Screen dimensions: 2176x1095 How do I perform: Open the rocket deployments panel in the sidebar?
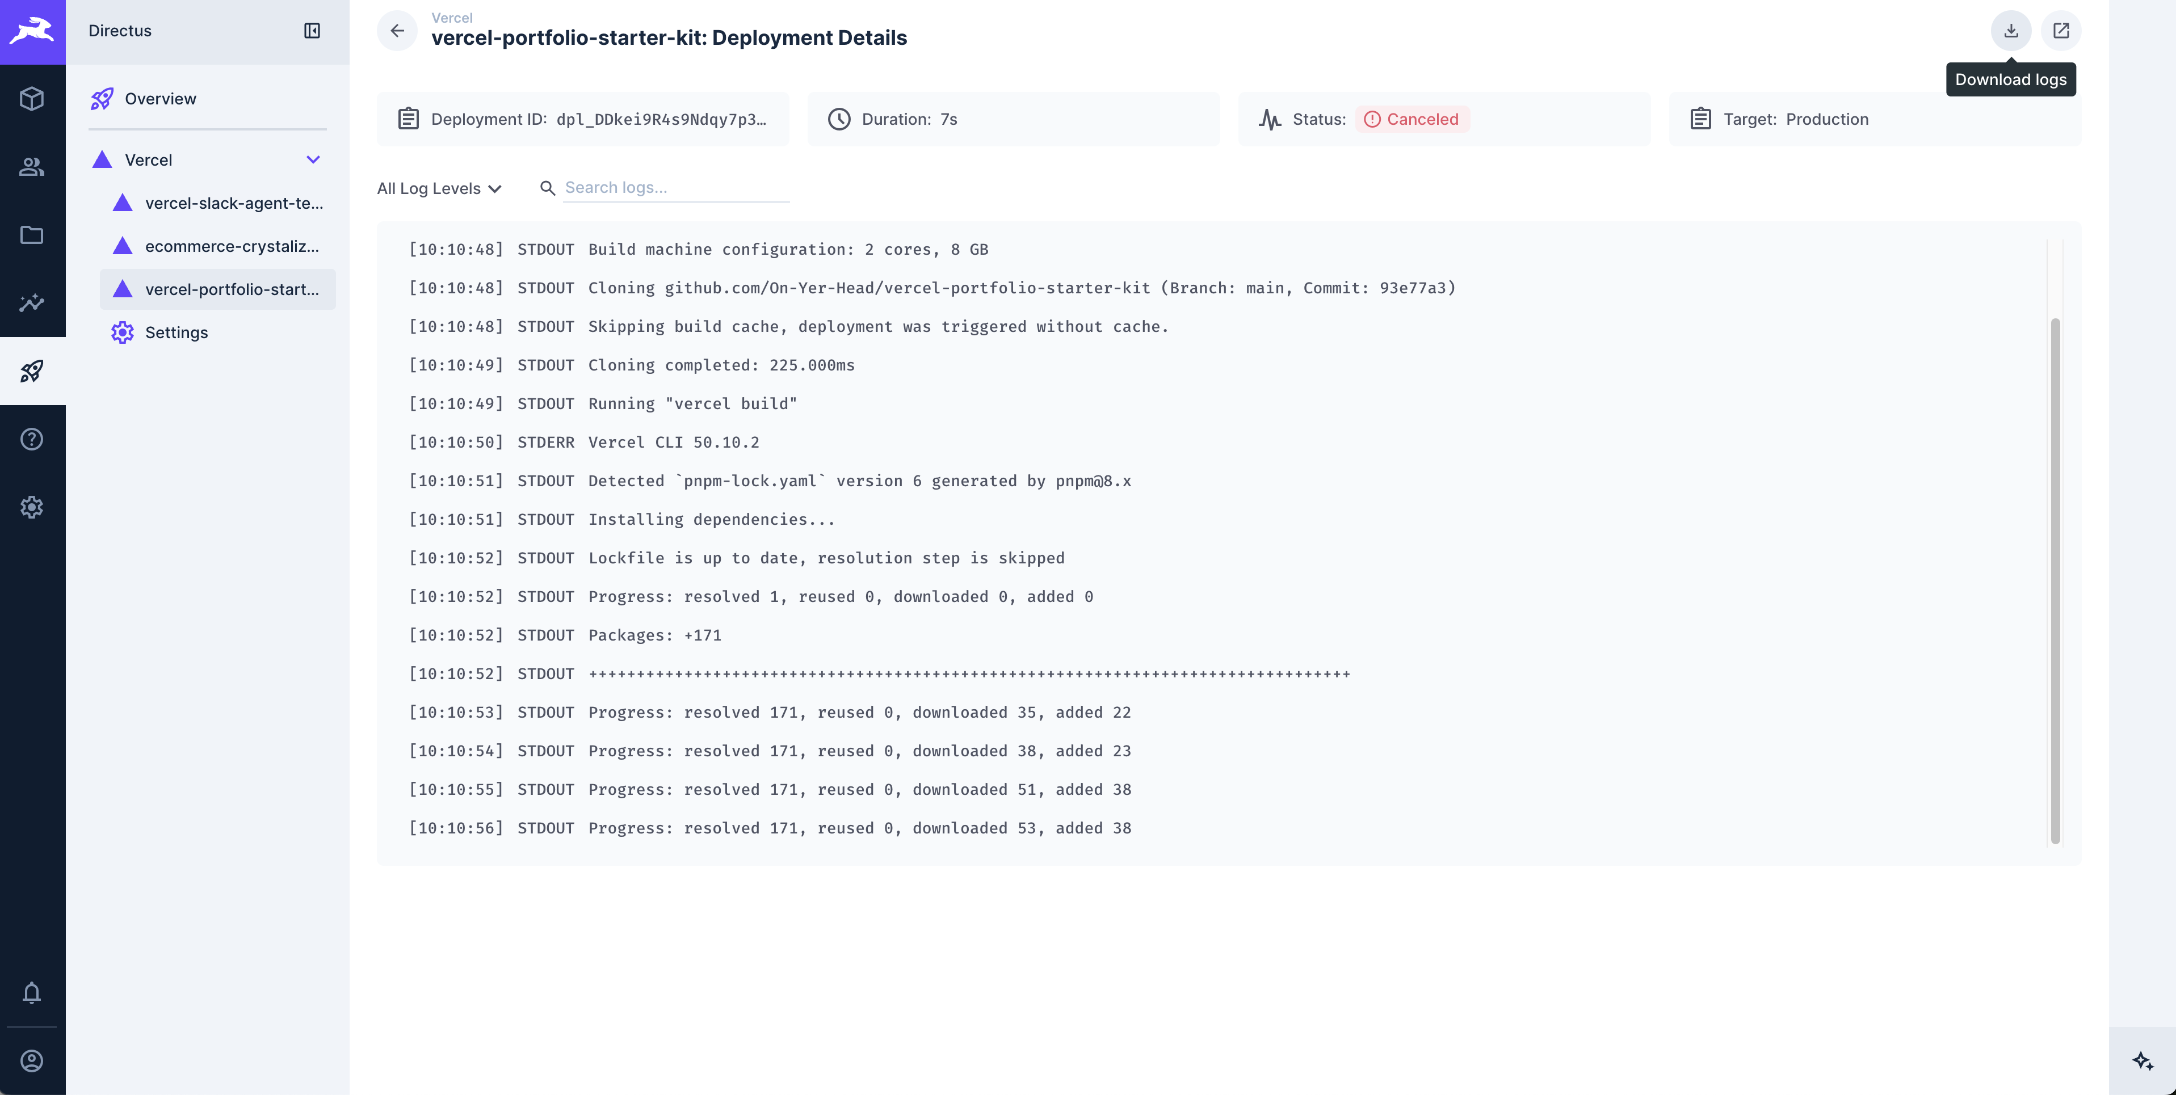pos(32,370)
